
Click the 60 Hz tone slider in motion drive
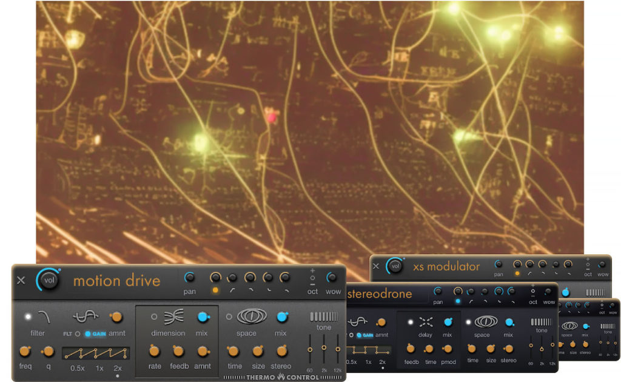(309, 350)
